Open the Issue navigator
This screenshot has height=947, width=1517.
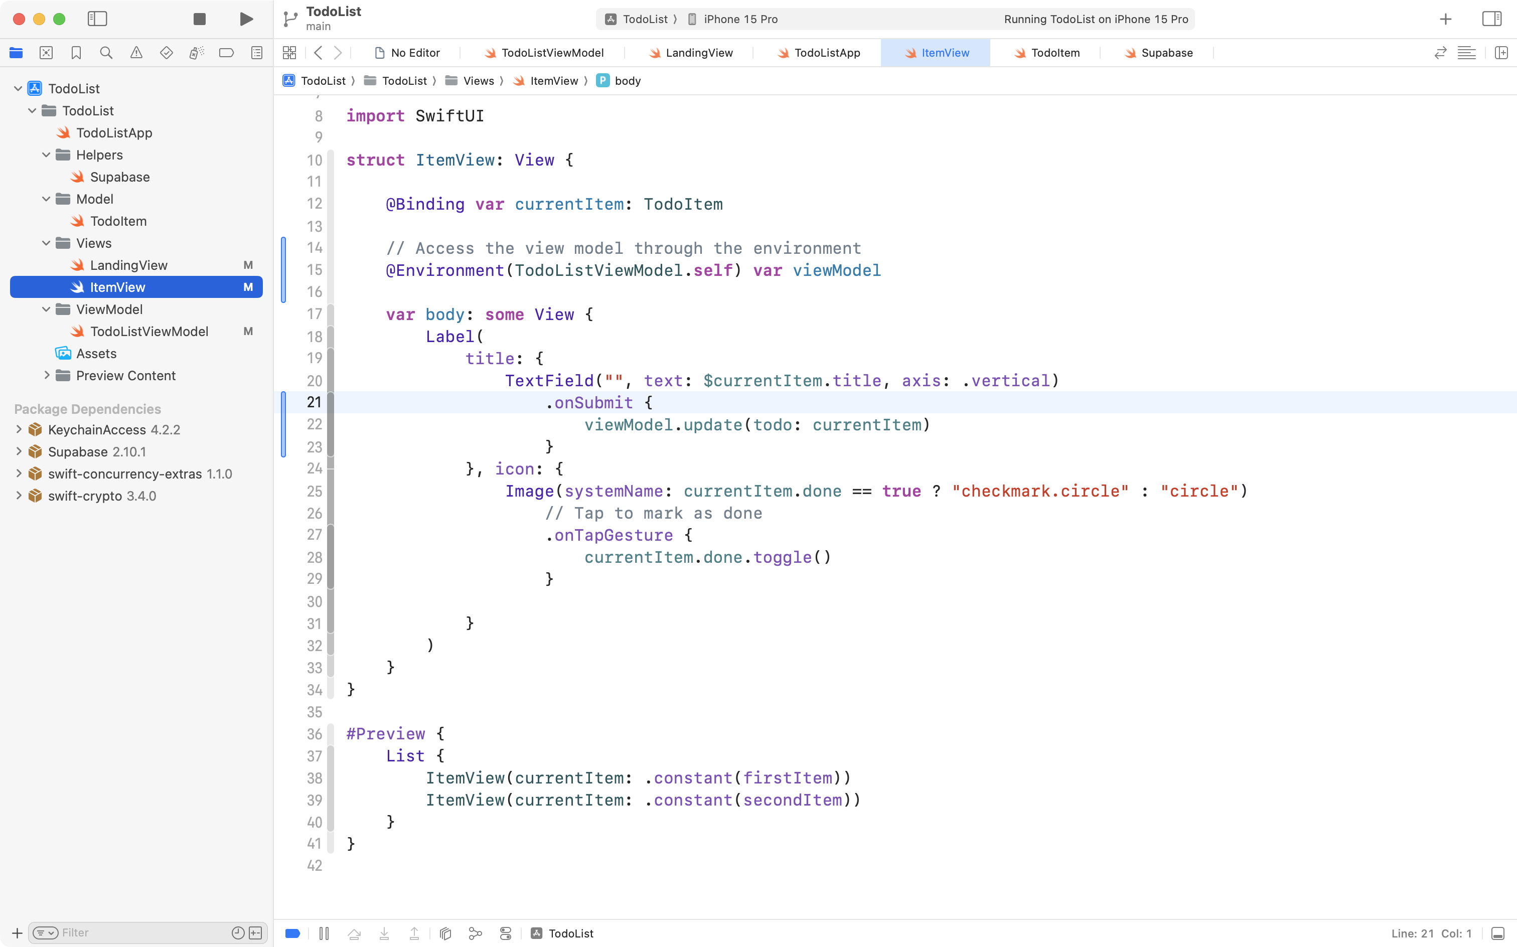pyautogui.click(x=136, y=53)
